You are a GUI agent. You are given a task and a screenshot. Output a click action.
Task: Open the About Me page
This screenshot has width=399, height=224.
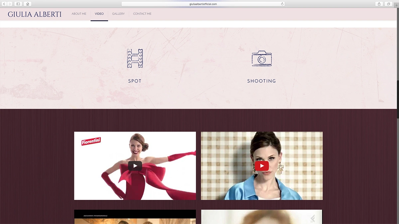[79, 14]
